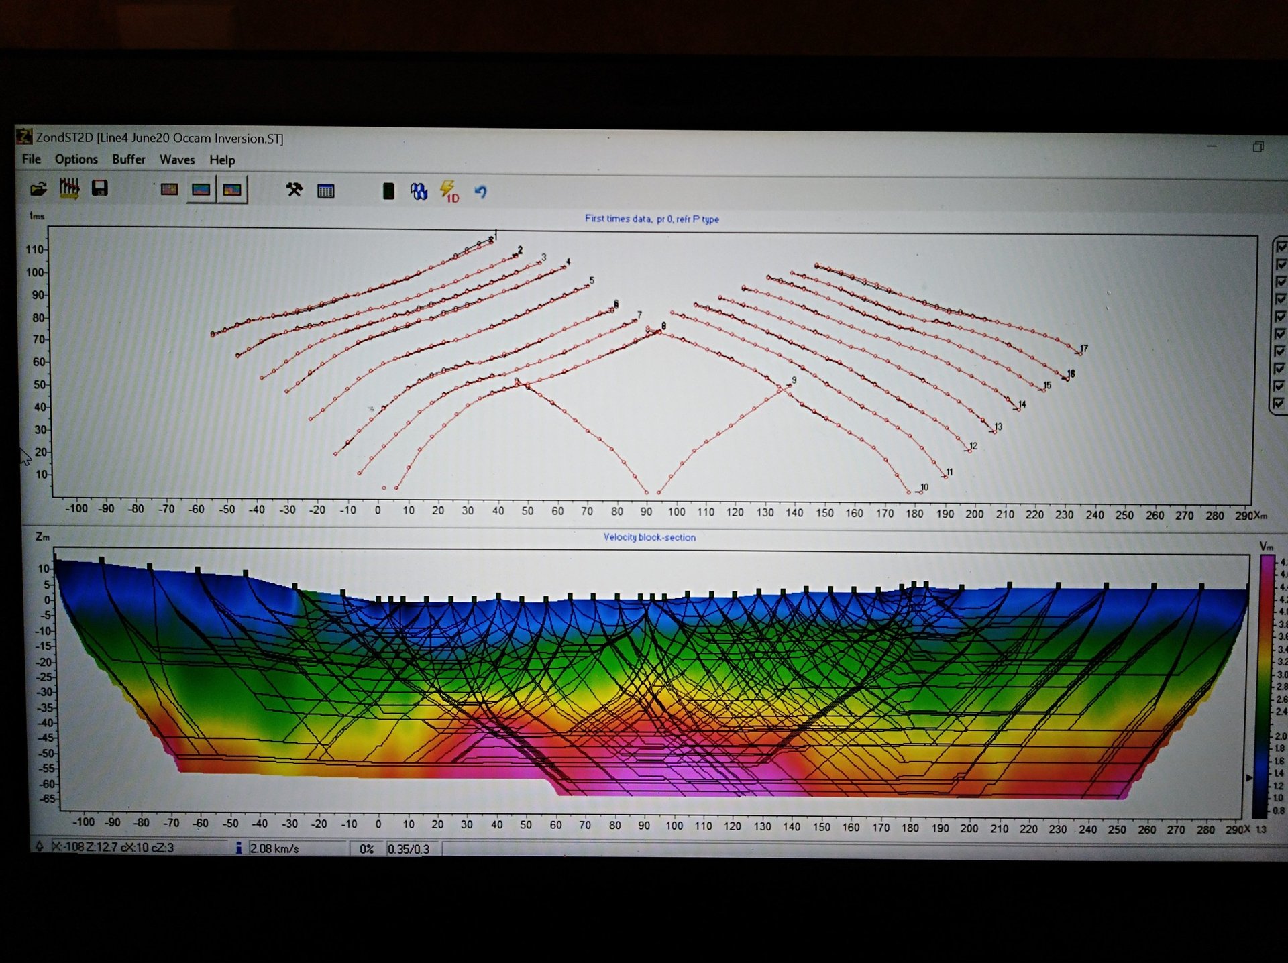
Task: Click the Help menu
Action: (222, 160)
